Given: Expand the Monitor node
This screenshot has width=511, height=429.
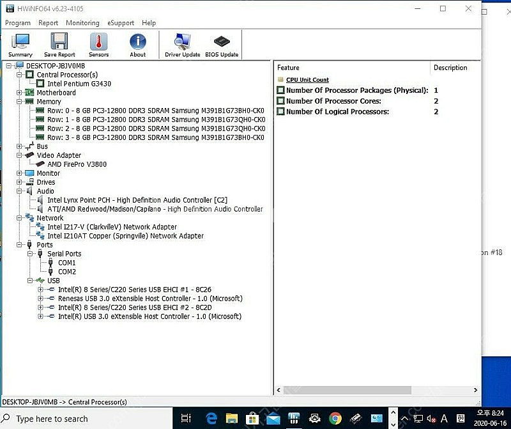Looking at the screenshot, I should tap(19, 173).
